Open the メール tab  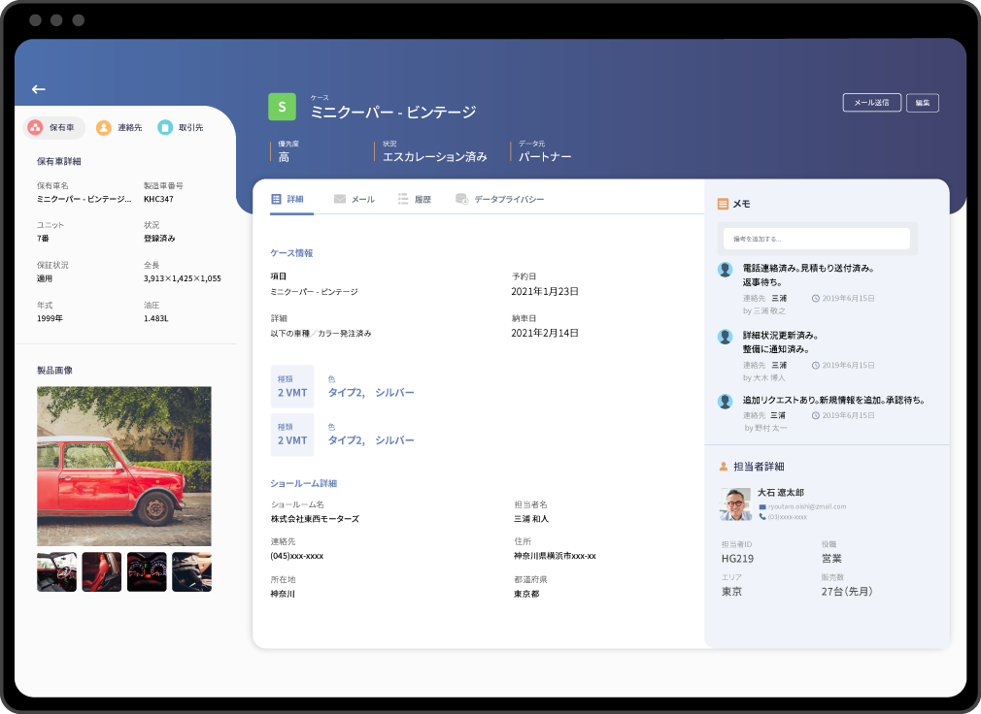[355, 199]
